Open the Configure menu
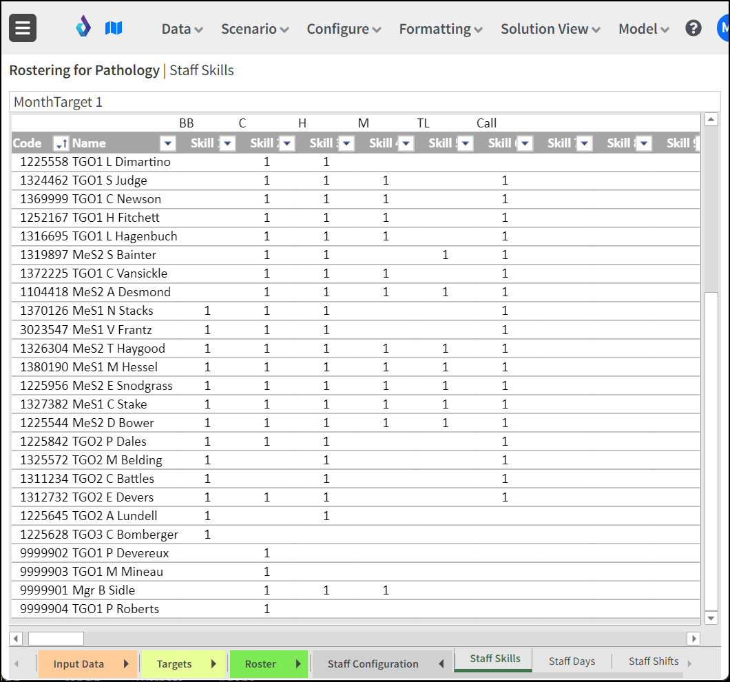This screenshot has width=730, height=682. coord(344,29)
